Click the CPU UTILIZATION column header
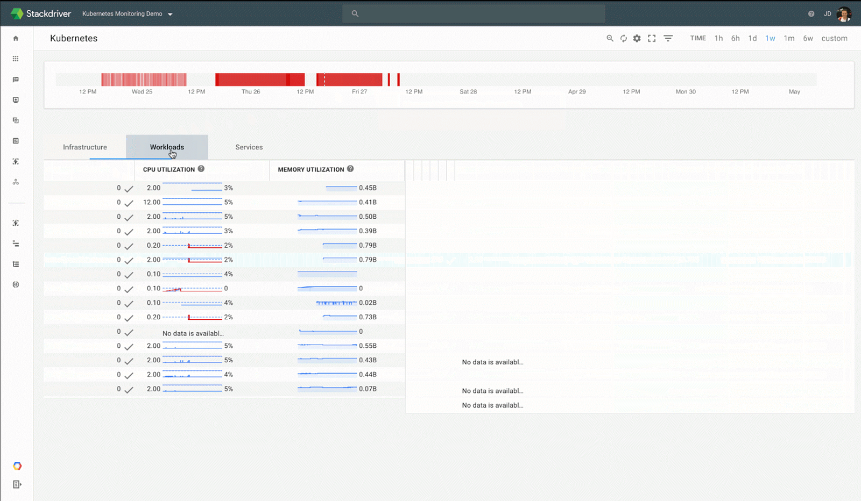Screen dimensions: 861x501 point(169,169)
